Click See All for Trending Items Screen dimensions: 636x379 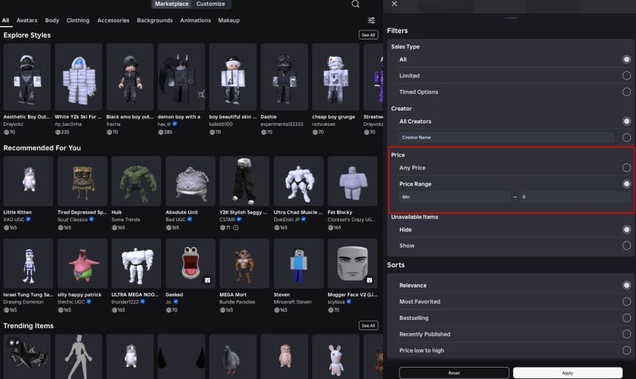point(368,326)
